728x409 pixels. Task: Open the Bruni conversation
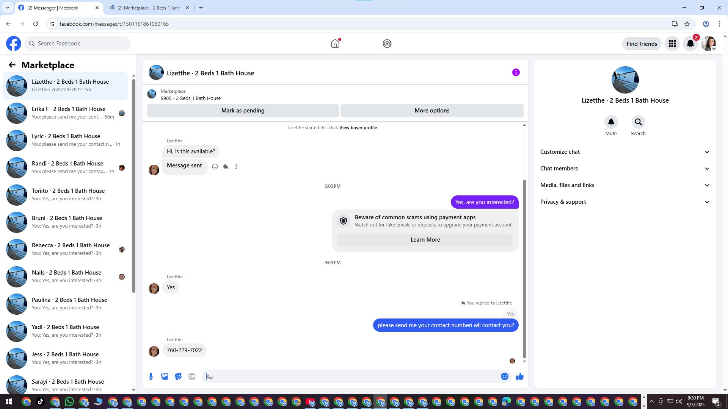coord(65,222)
